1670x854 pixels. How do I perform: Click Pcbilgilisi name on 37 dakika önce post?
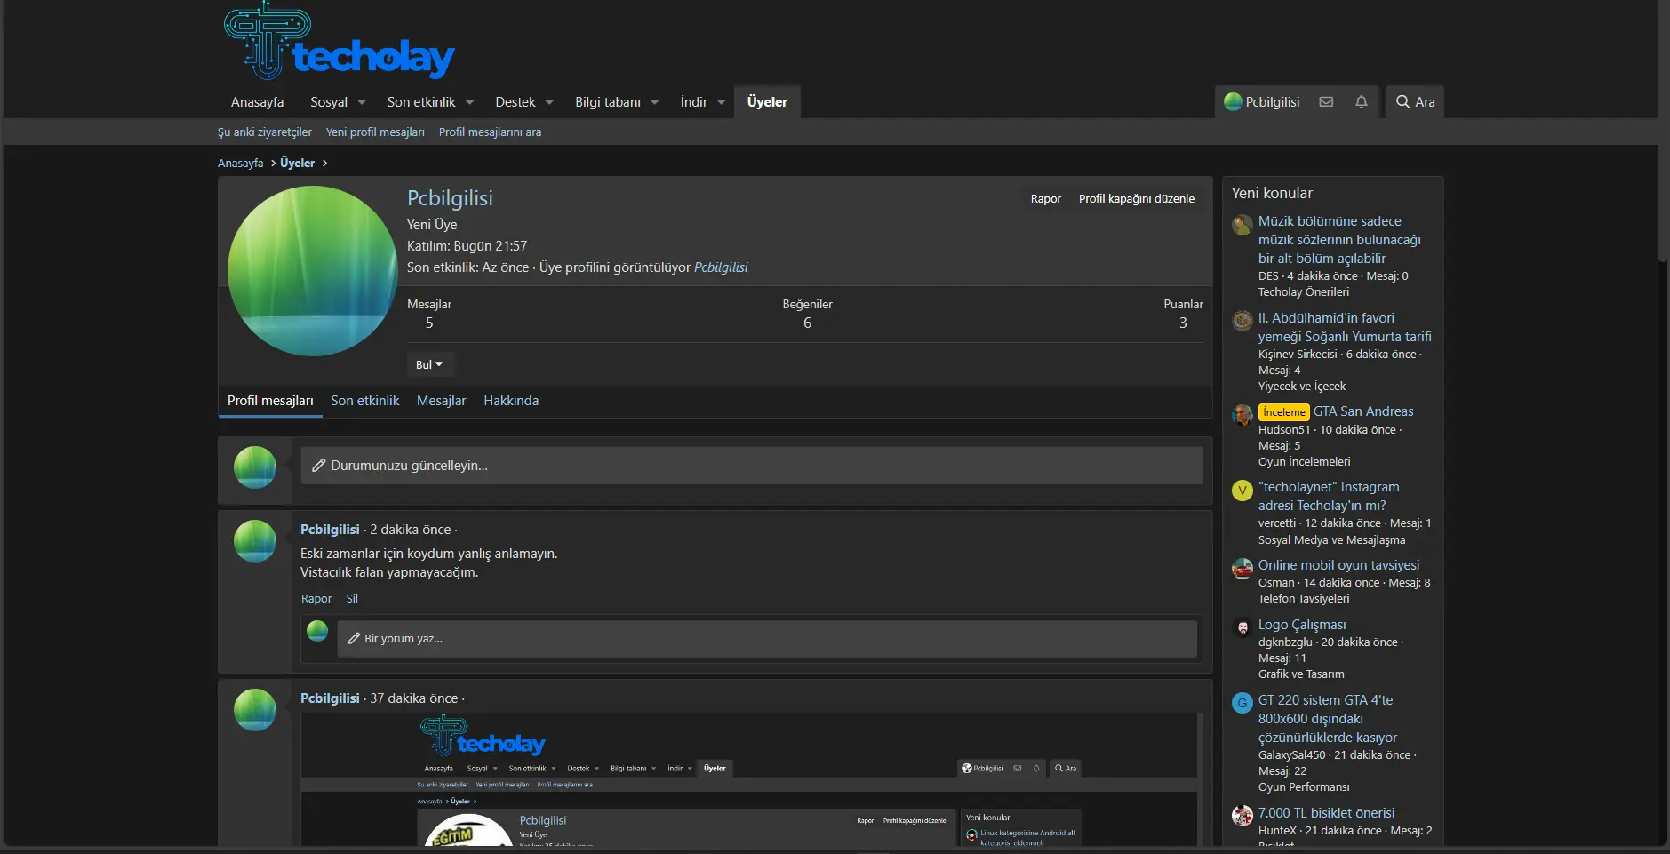coord(330,698)
